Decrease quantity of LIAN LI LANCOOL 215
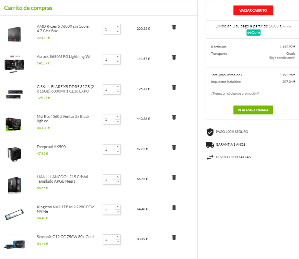299x259 pixels. [118, 182]
